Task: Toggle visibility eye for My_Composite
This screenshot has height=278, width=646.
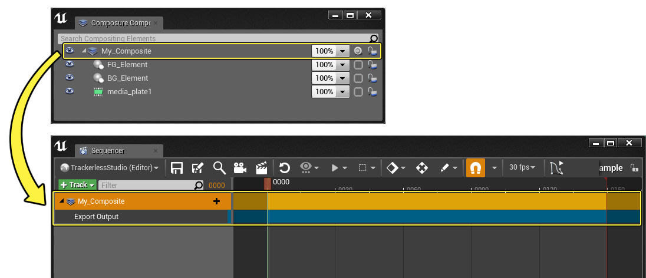Action: [70, 51]
